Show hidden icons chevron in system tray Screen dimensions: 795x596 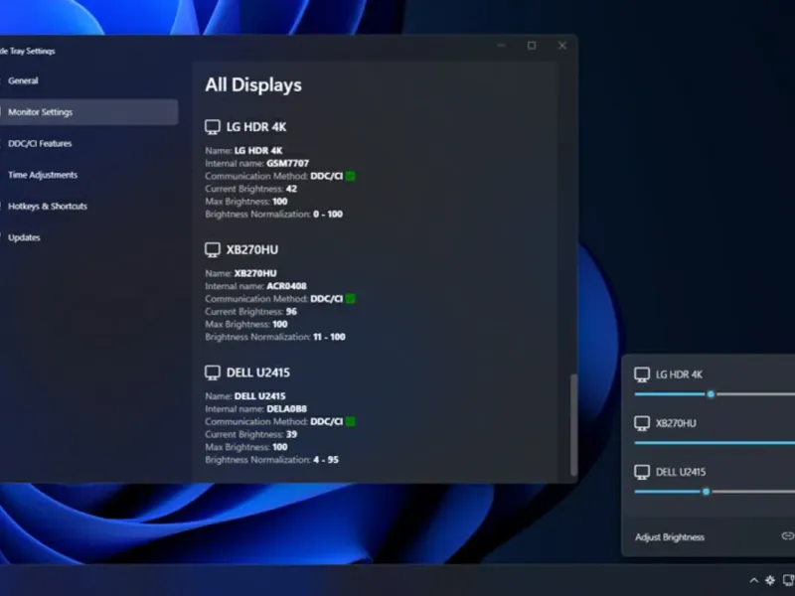click(754, 580)
